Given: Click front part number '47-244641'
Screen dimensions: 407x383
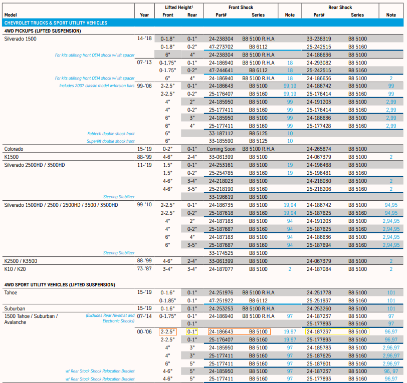Looking at the screenshot, I should point(221,70).
